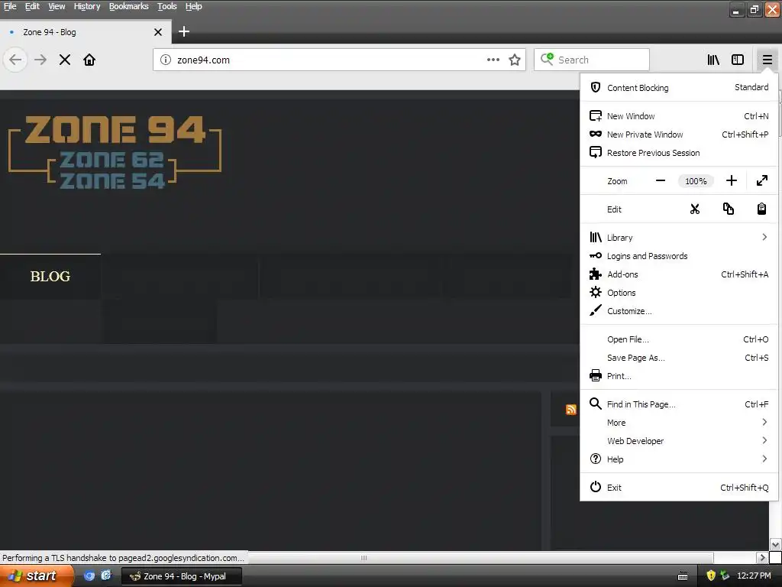Select Find in This Page...
This screenshot has height=587, width=782.
tap(679, 404)
